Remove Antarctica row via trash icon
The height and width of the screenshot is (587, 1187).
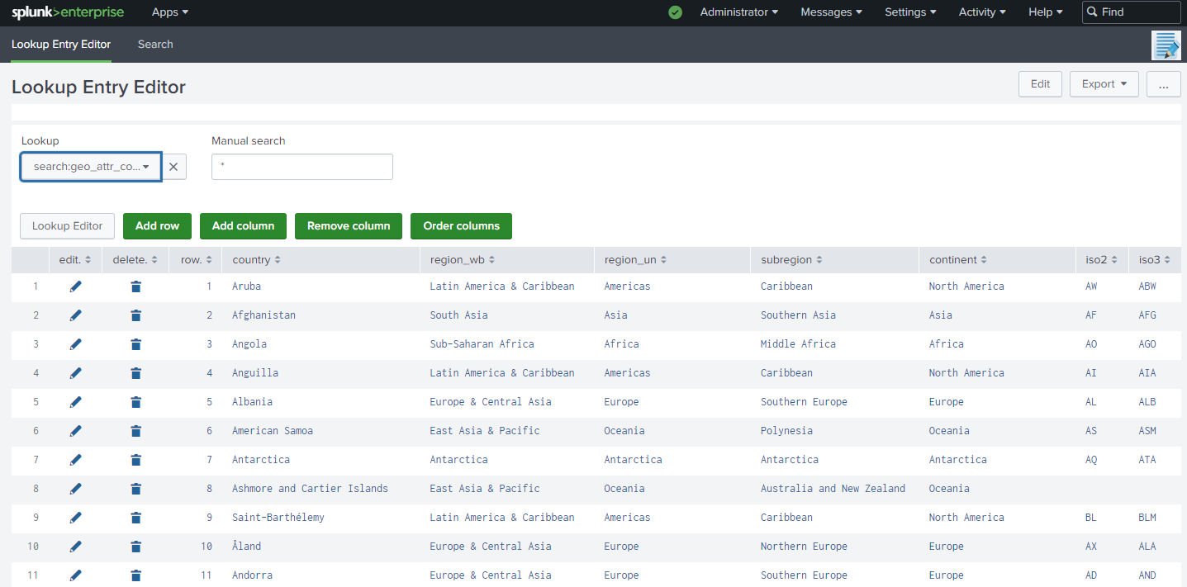(x=136, y=460)
